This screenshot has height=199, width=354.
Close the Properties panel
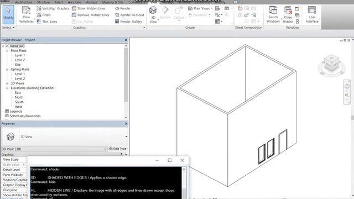click(126, 124)
